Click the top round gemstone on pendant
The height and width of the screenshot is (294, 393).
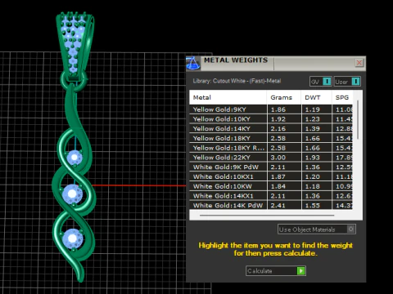coord(75,158)
